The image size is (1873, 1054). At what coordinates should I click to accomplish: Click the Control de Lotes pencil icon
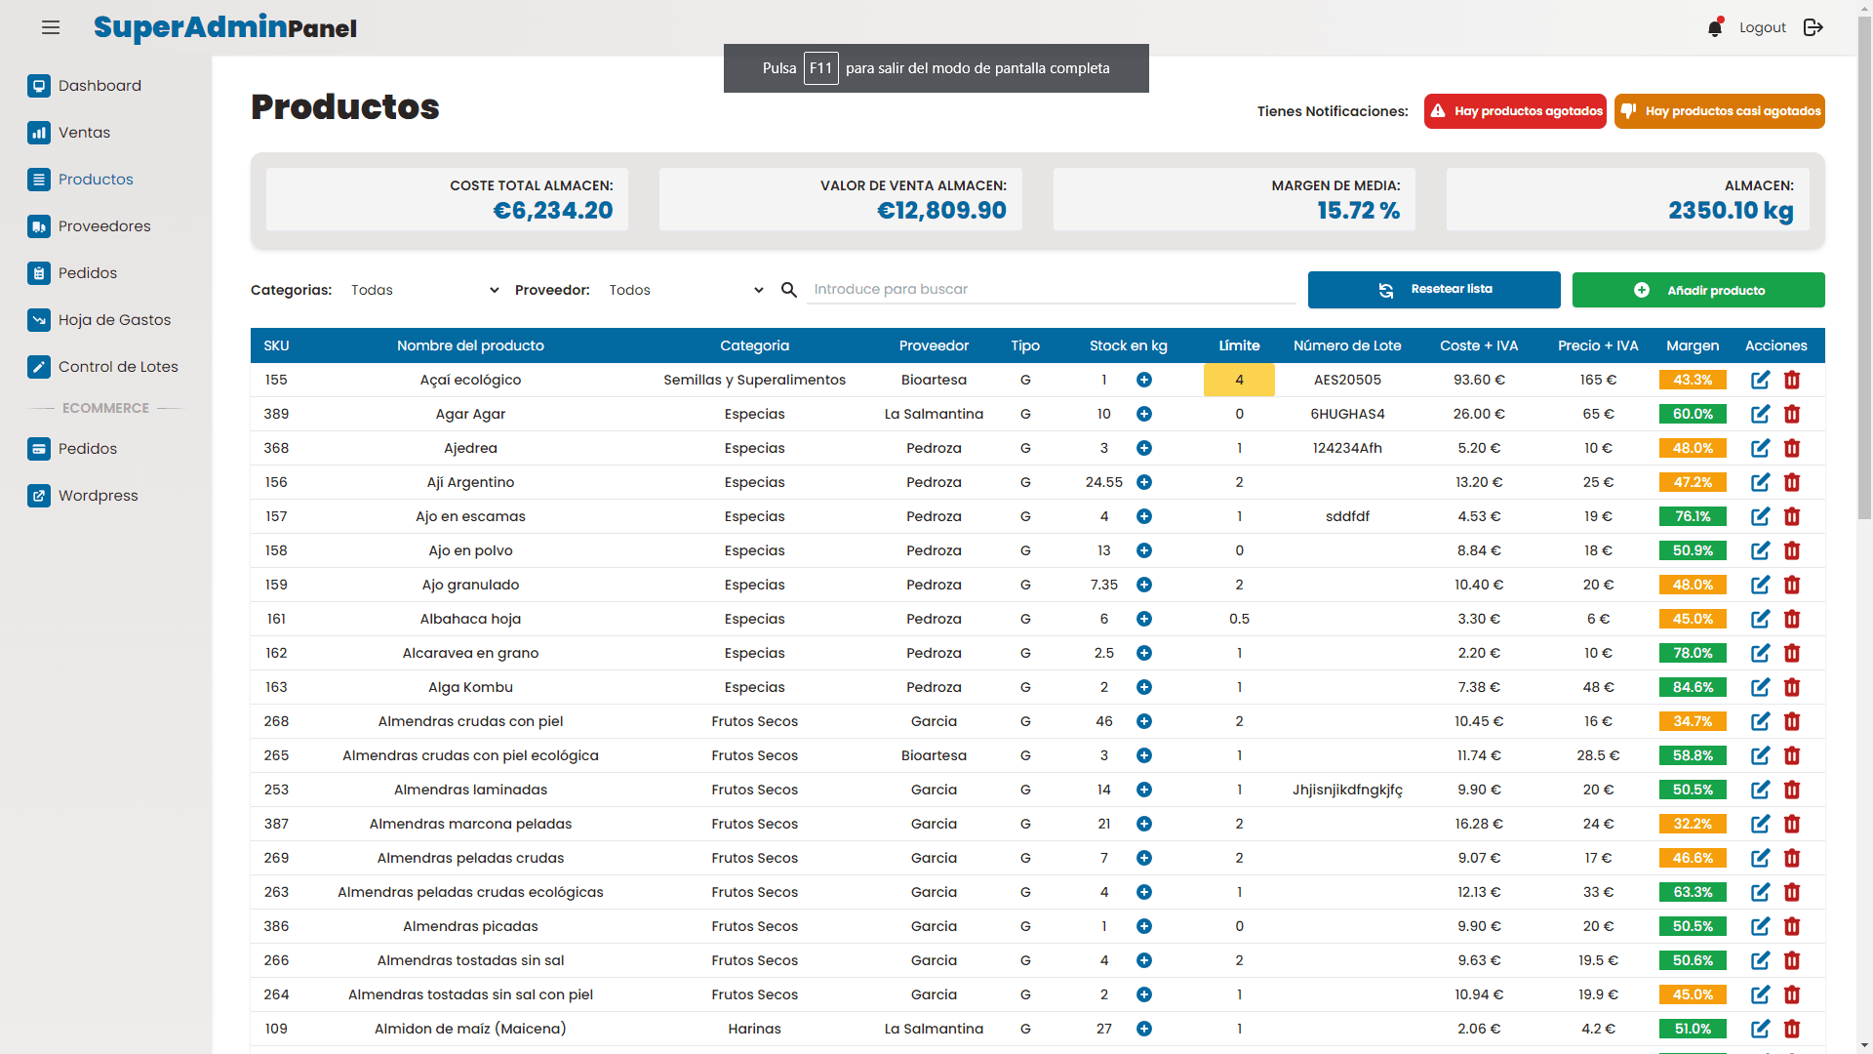[x=39, y=367]
